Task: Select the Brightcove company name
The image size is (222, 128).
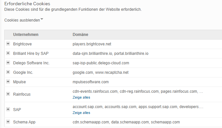Action: 22,44
